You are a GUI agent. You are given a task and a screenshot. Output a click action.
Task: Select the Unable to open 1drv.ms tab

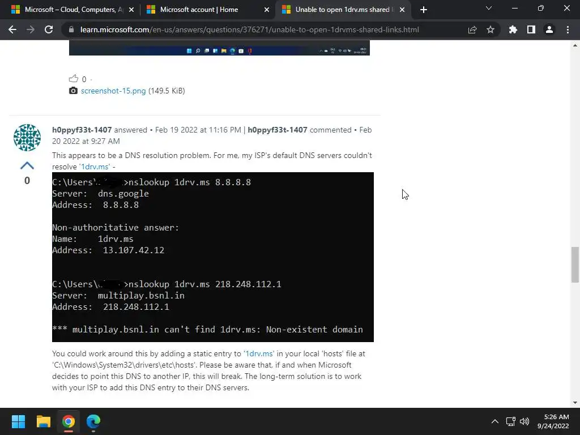coord(342,10)
